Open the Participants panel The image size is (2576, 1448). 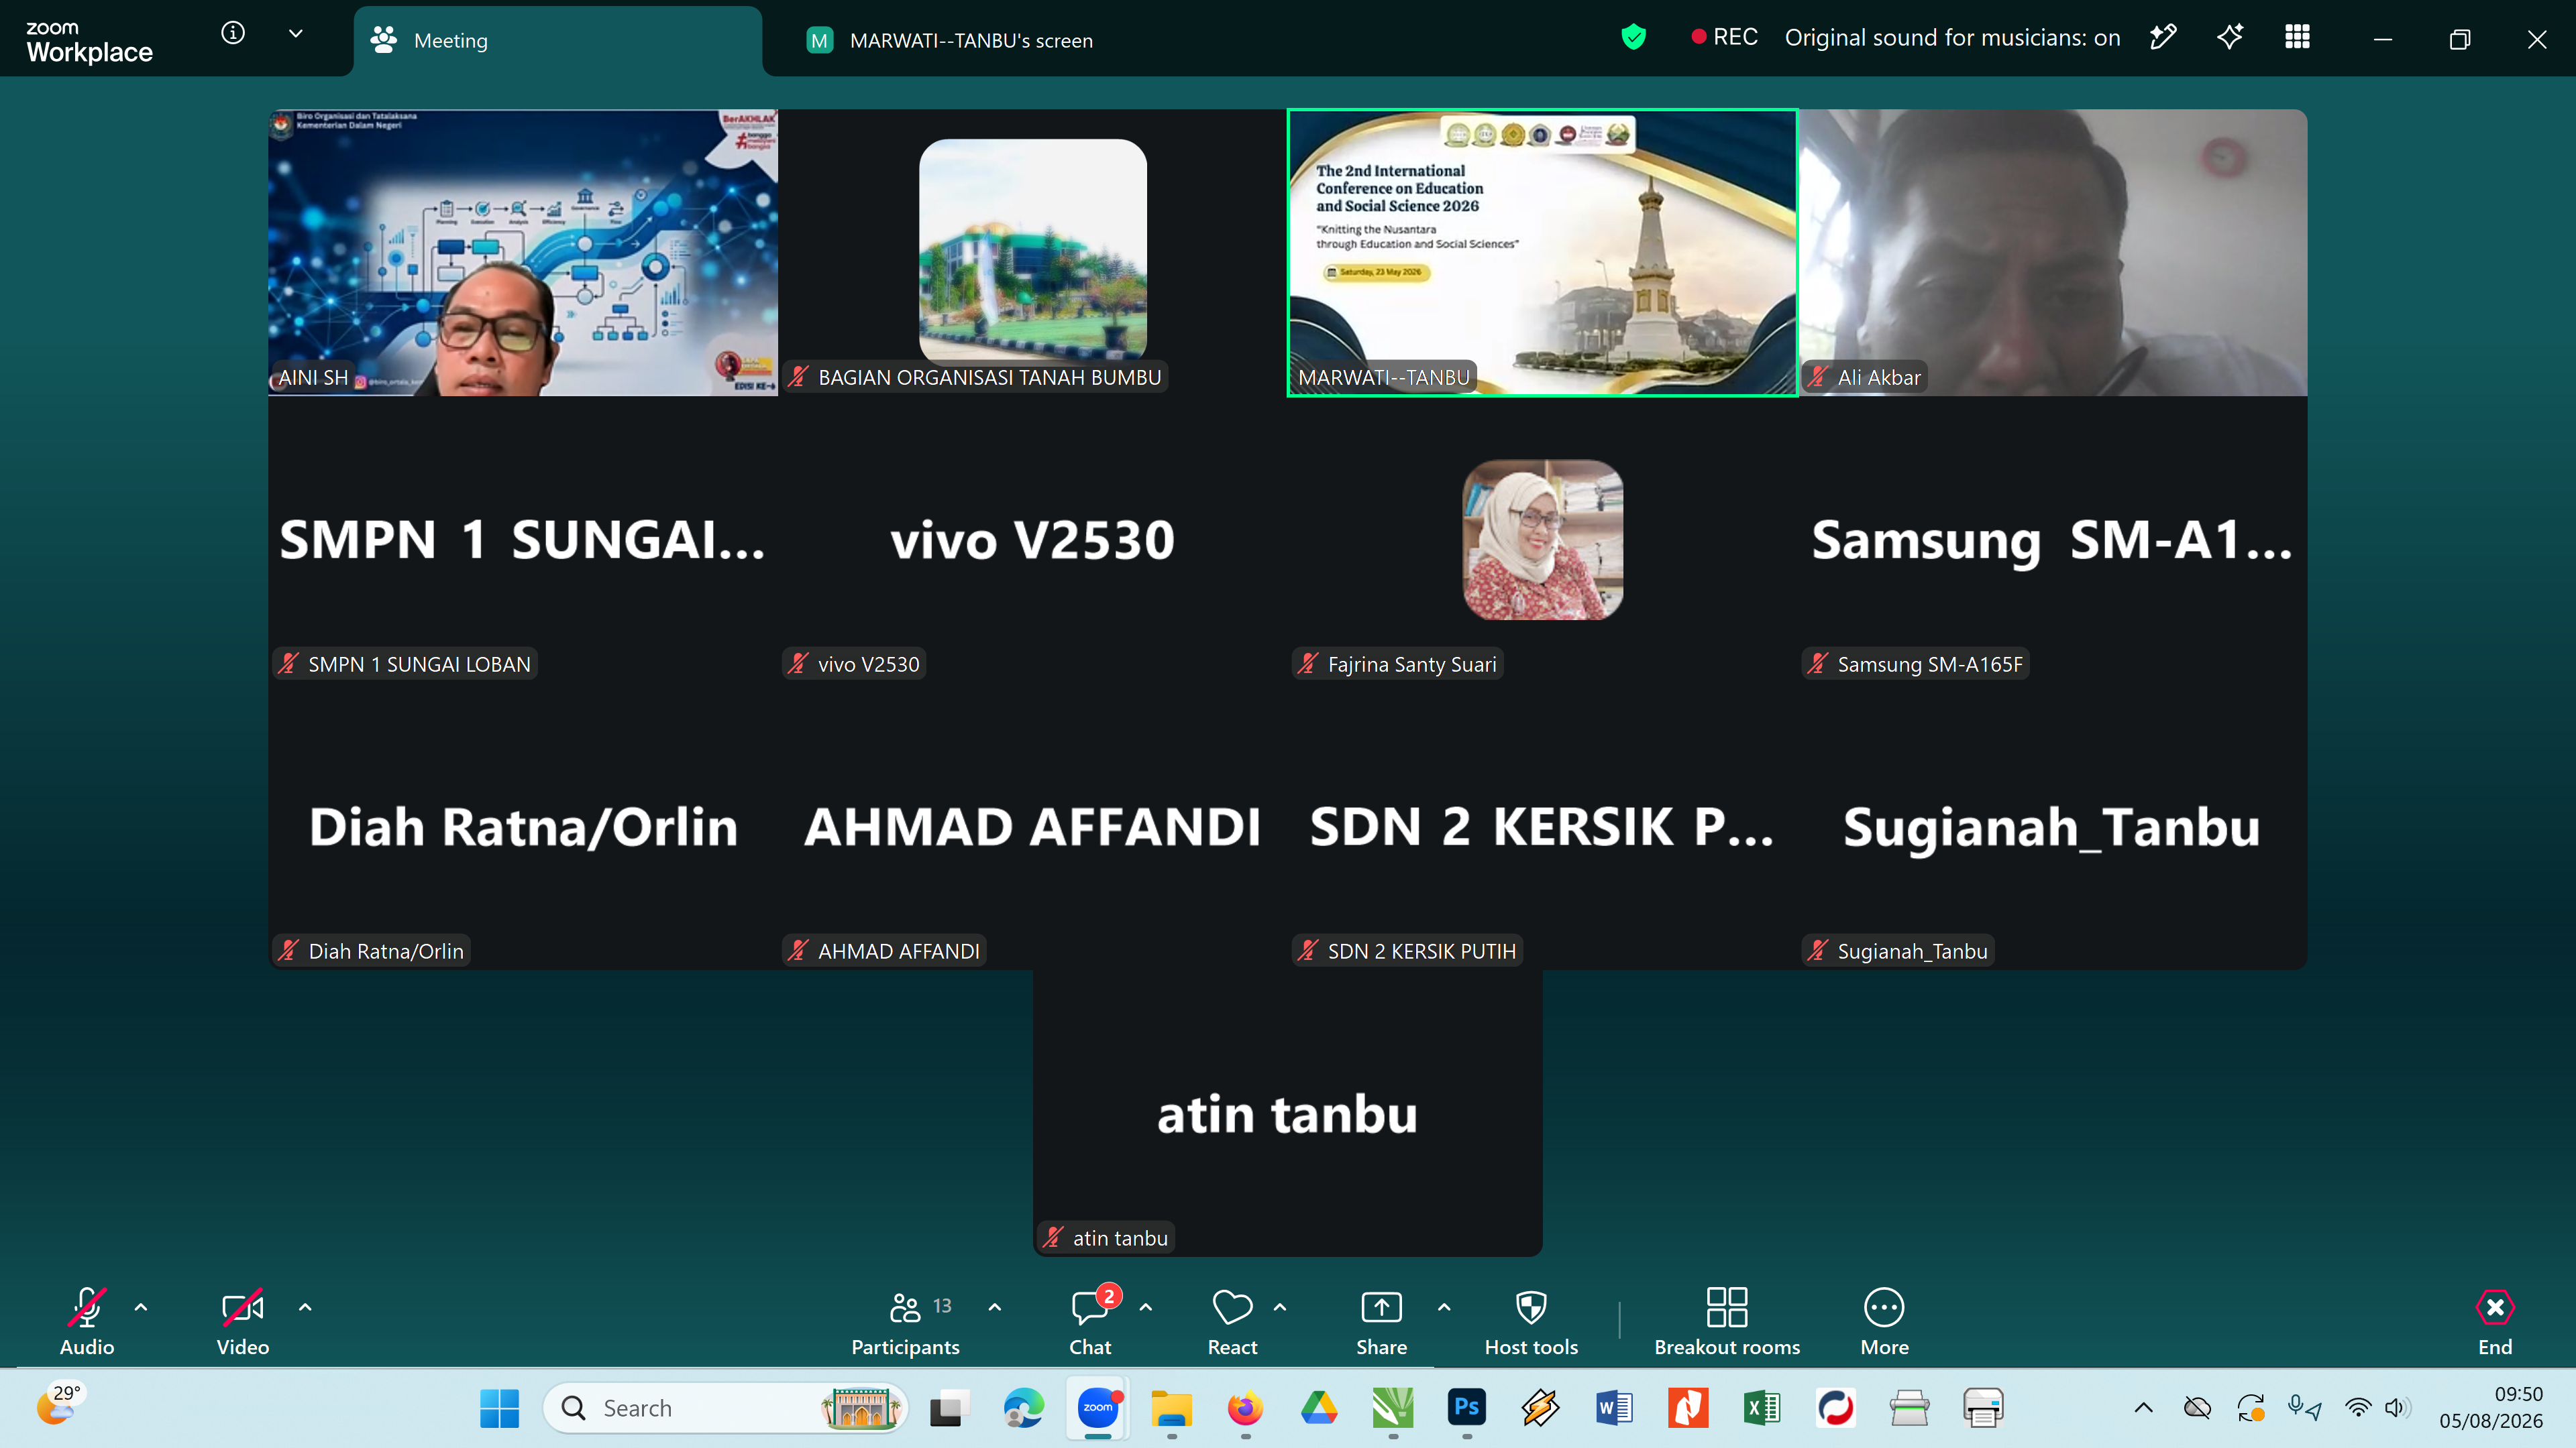[905, 1320]
